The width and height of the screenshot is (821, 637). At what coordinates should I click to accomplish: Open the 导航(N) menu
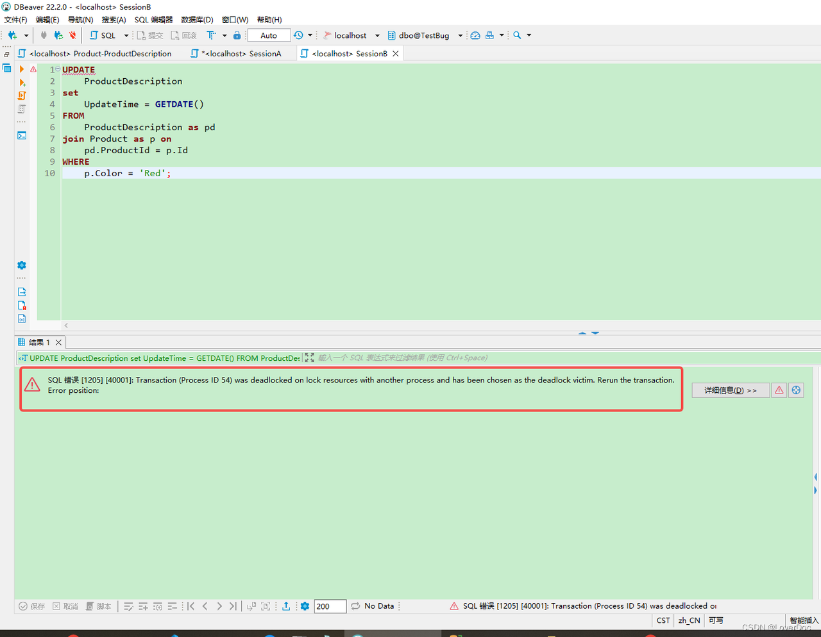click(80, 20)
